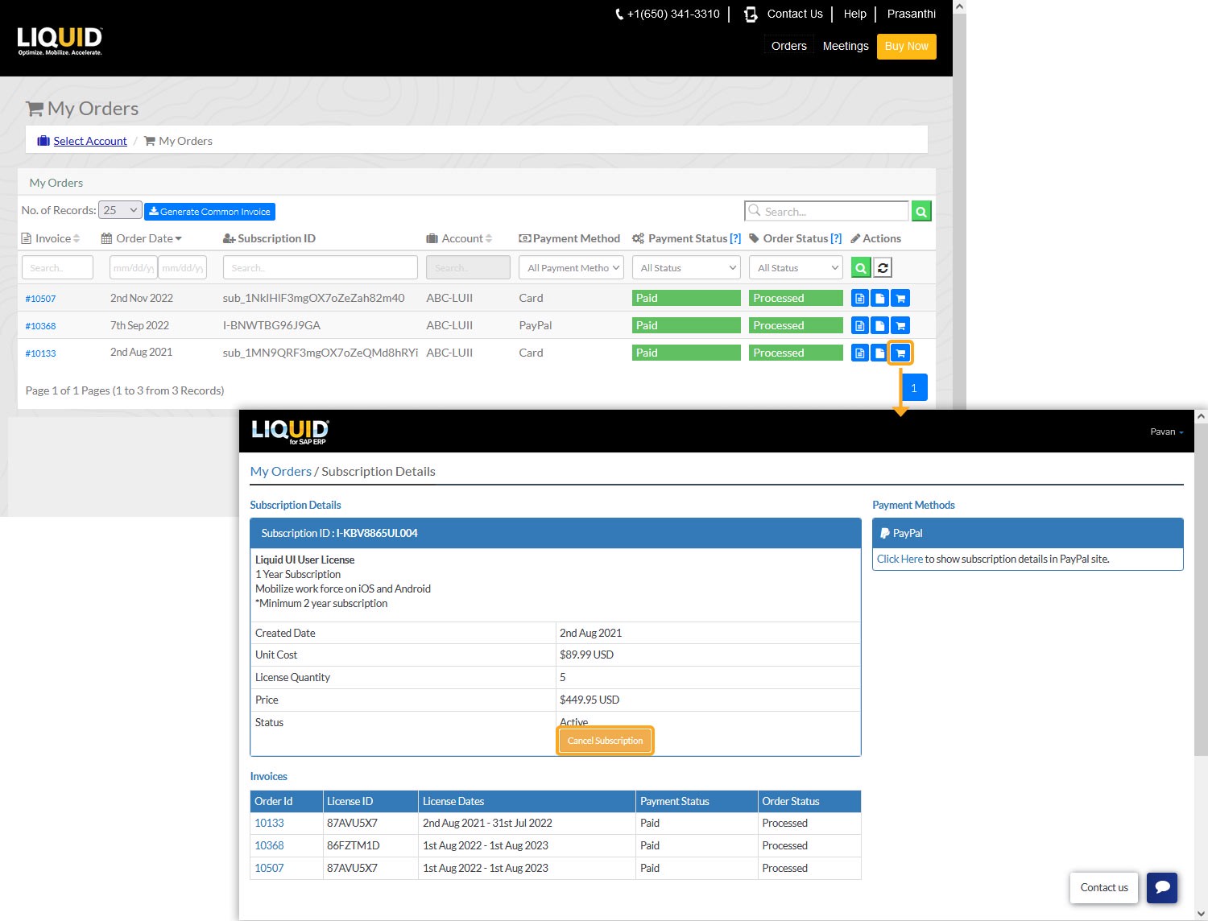Click My Orders breadcrumb in Subscription Details

280,472
